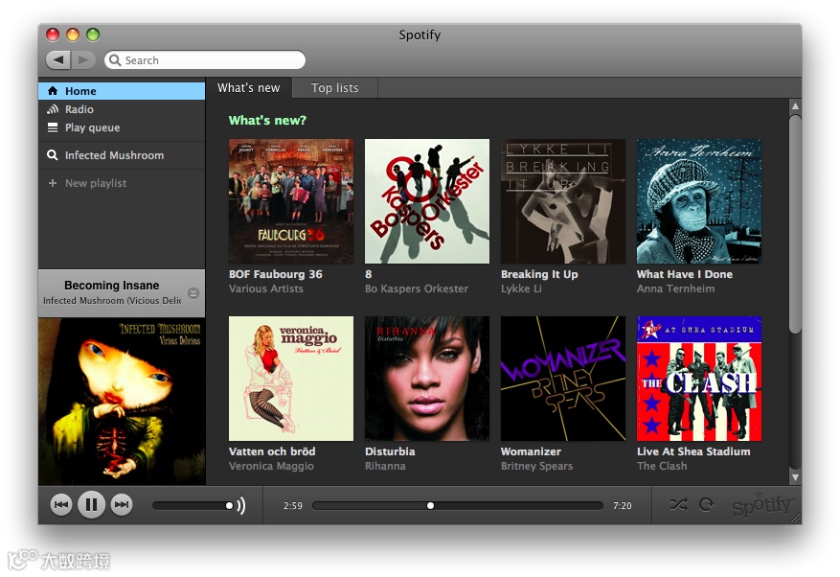Click the Anna Ternheim artist link
This screenshot has height=577, width=840.
tap(675, 288)
